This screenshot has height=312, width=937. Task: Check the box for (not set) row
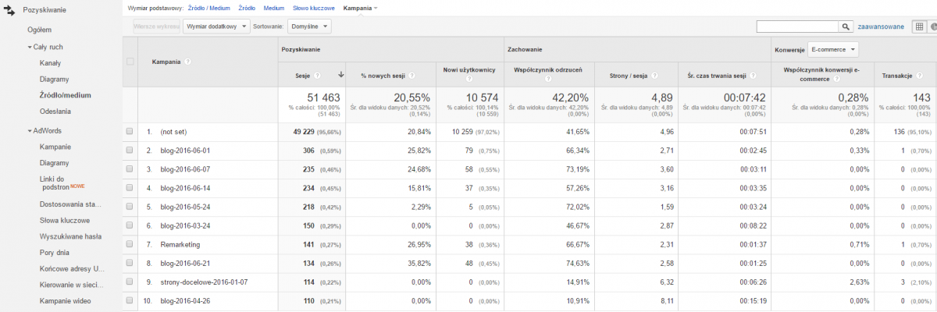coord(130,132)
